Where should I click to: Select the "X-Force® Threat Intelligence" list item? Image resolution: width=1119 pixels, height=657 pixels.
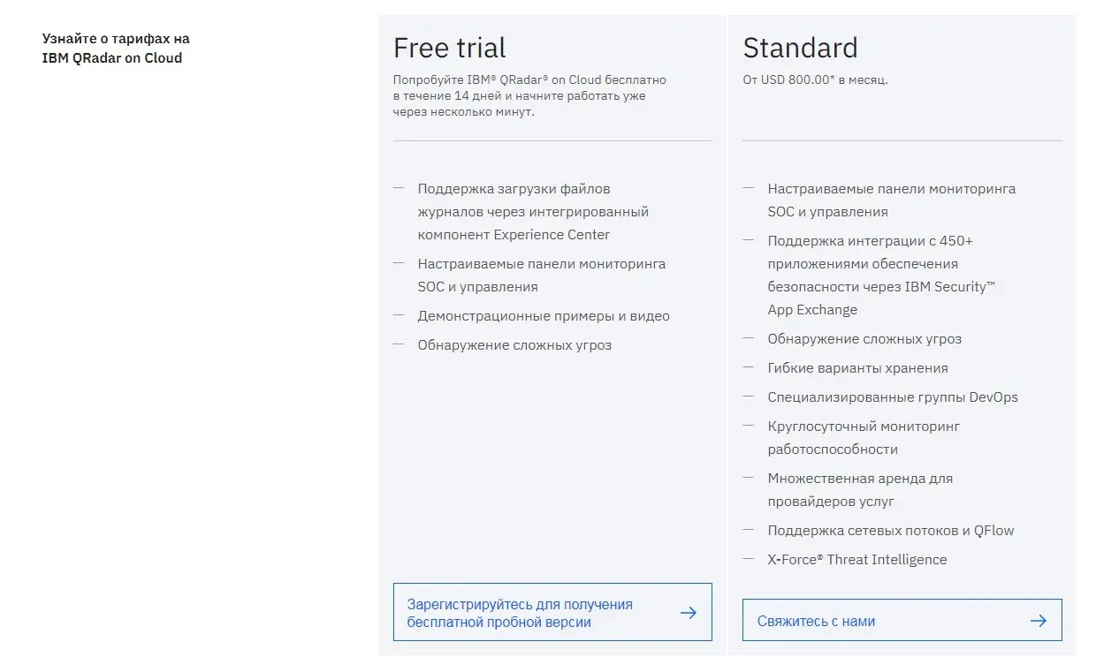pos(856,560)
